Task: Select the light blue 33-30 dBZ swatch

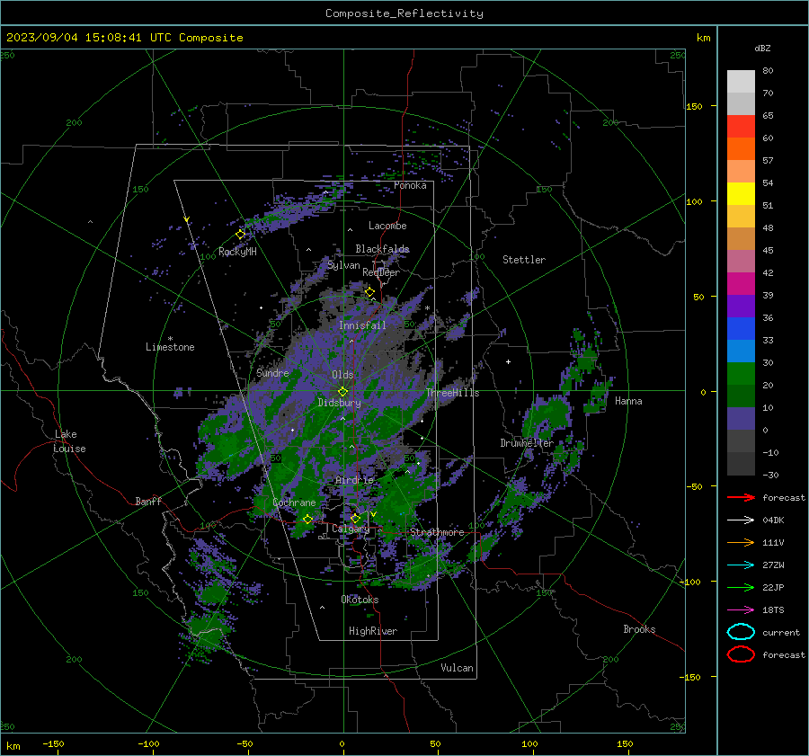Action: (x=741, y=351)
